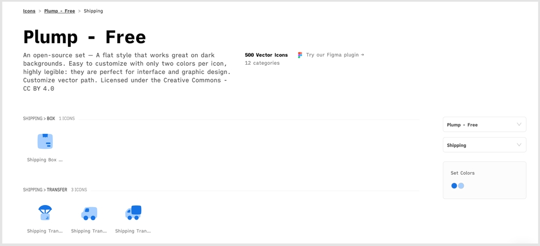Click Try our Figma plugin link
The image size is (540, 246).
point(335,54)
